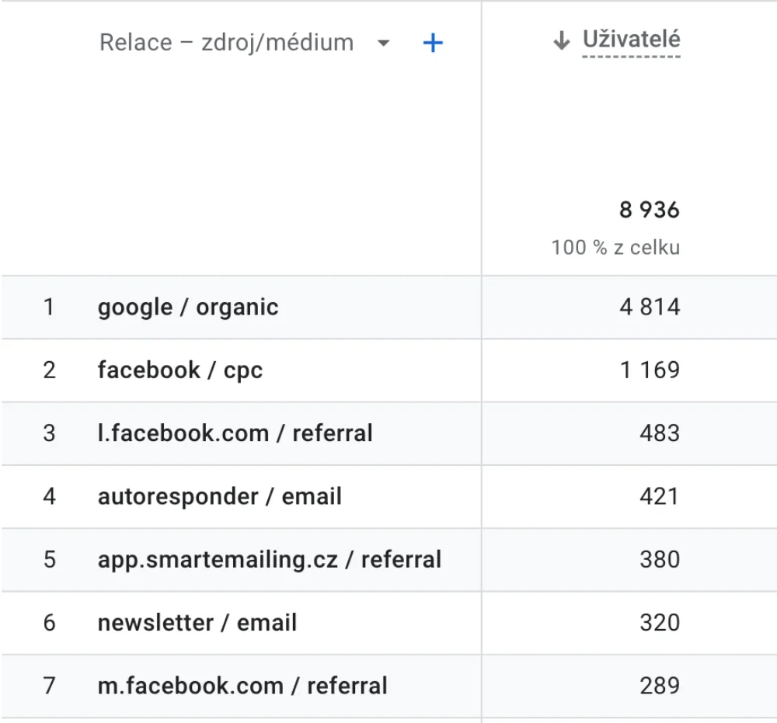Select app.smartemailing.cz / referral row
Viewport: 777px width, 723px height.
269,560
